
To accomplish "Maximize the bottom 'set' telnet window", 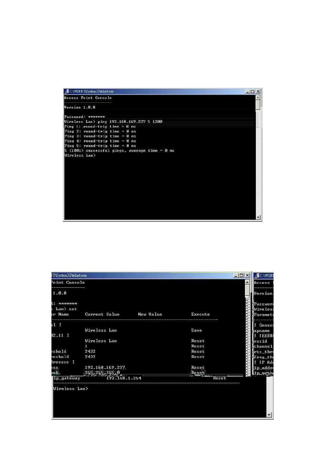I will pos(241,275).
